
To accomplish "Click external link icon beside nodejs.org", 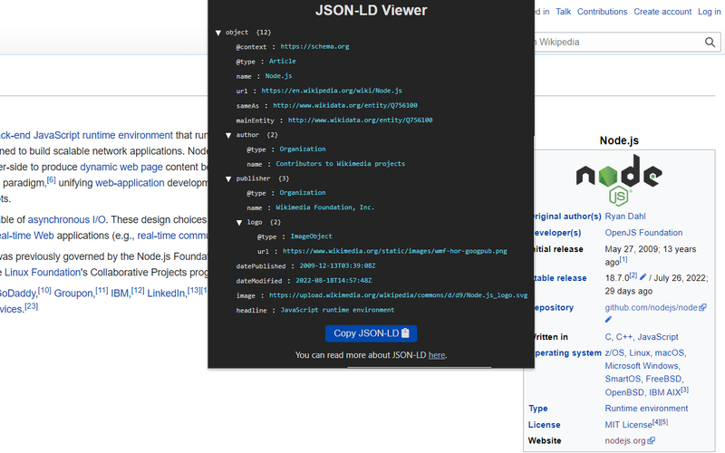I will (x=651, y=440).
